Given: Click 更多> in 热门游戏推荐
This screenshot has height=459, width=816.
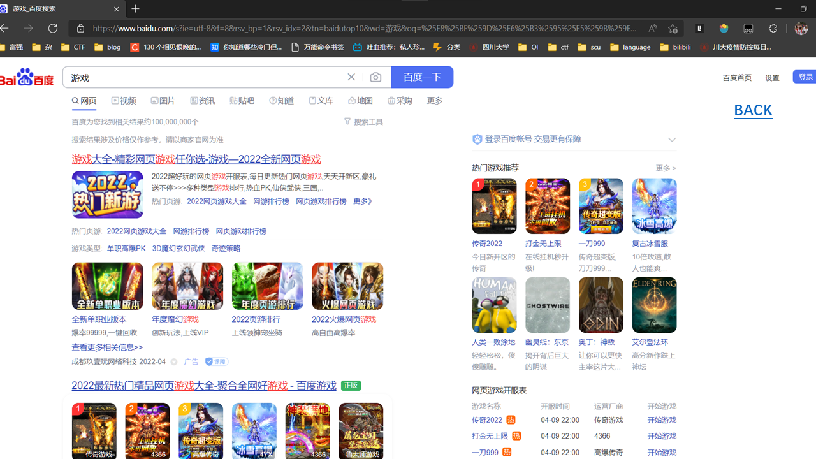Looking at the screenshot, I should click(666, 168).
